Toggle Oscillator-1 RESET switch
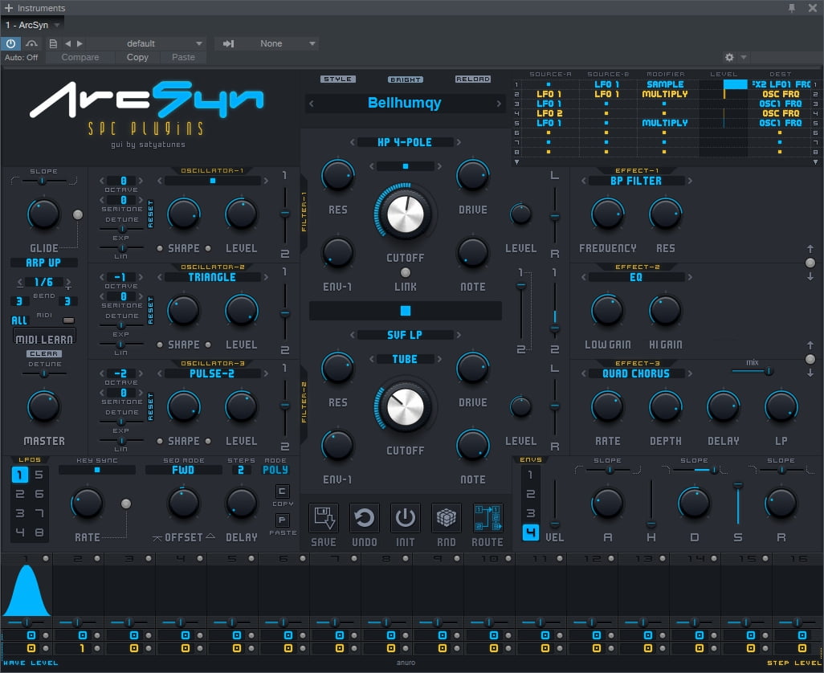 (x=151, y=214)
